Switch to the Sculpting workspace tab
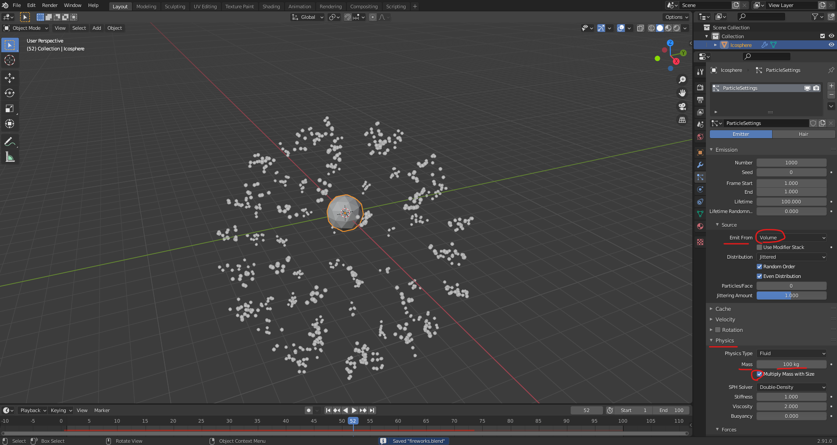This screenshot has height=445, width=837. click(175, 7)
